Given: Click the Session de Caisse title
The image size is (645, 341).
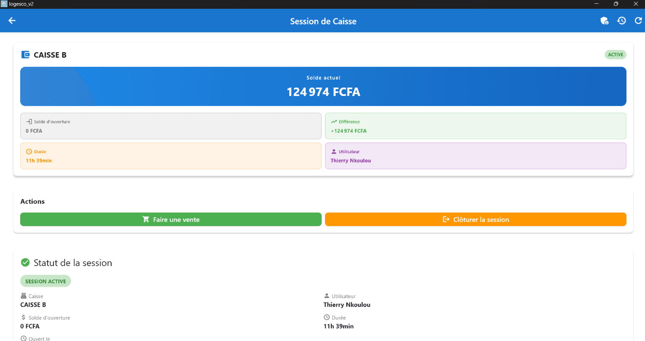Looking at the screenshot, I should (323, 21).
